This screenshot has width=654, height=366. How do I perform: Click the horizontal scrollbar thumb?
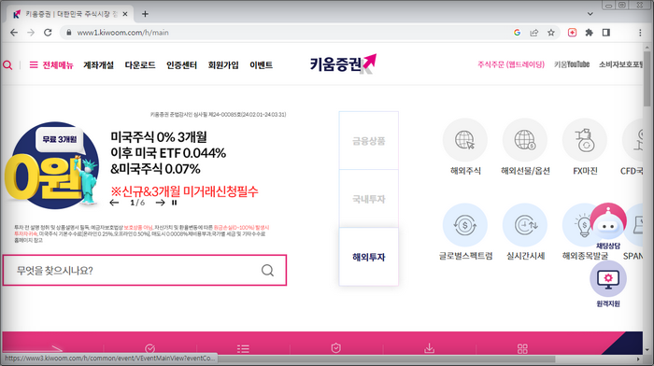387,359
